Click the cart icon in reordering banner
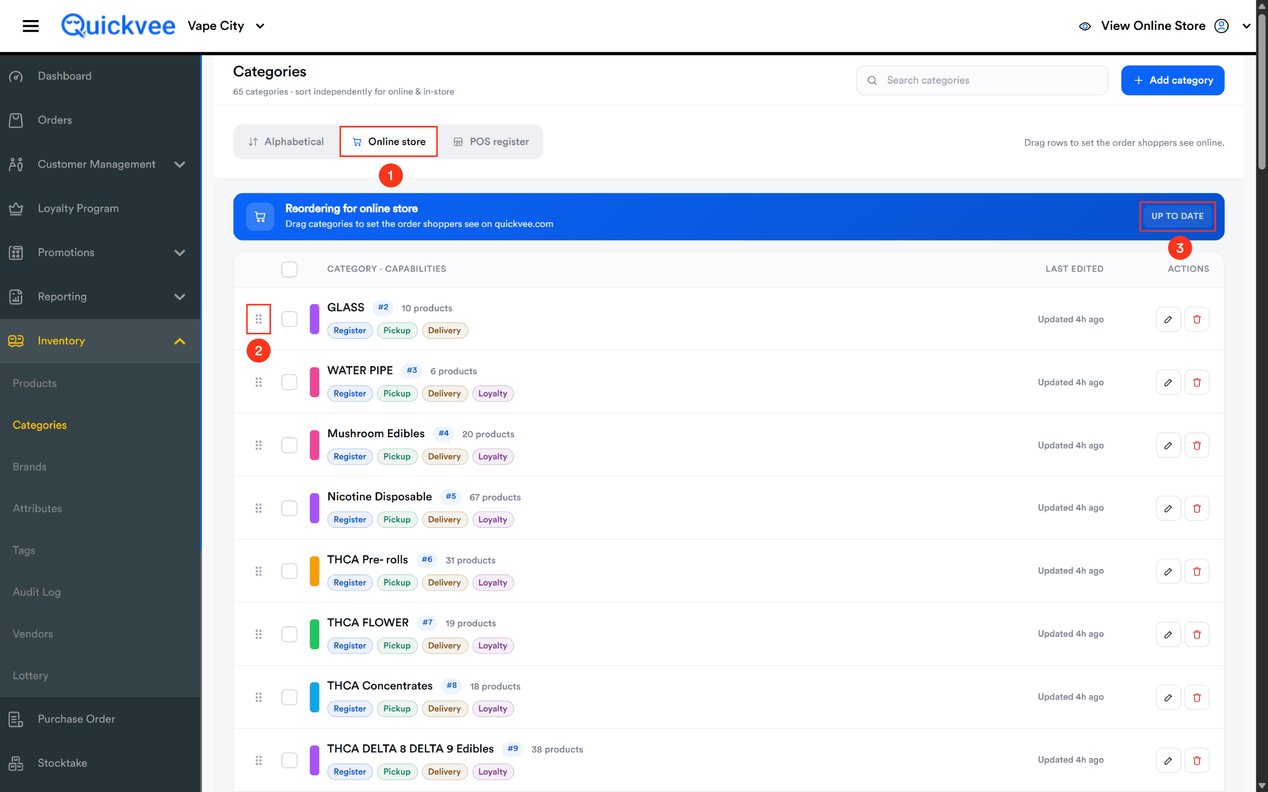 [260, 216]
